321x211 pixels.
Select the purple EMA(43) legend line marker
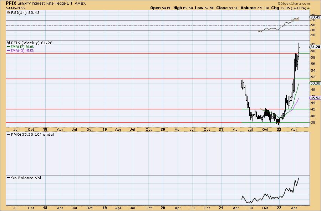(x=8, y=50)
